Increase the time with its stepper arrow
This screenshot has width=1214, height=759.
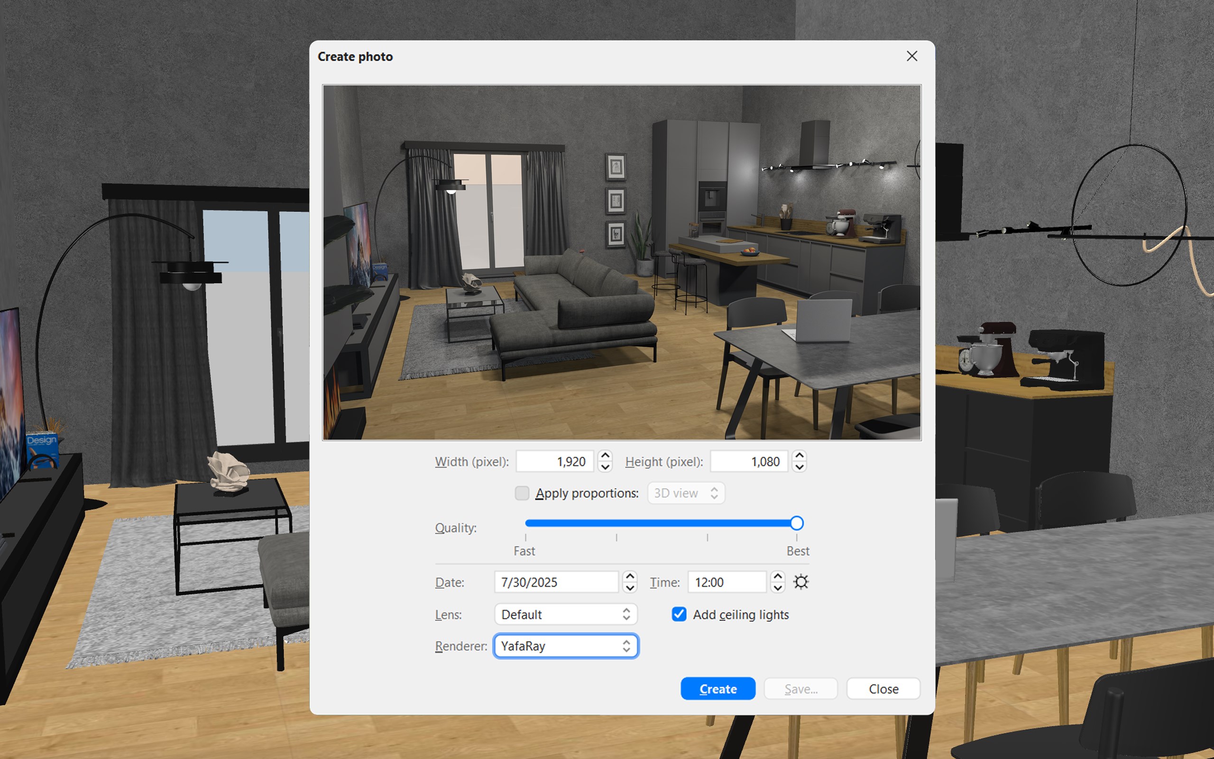pyautogui.click(x=778, y=577)
